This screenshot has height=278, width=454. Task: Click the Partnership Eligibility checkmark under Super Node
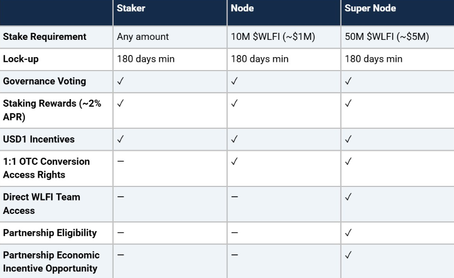click(348, 233)
